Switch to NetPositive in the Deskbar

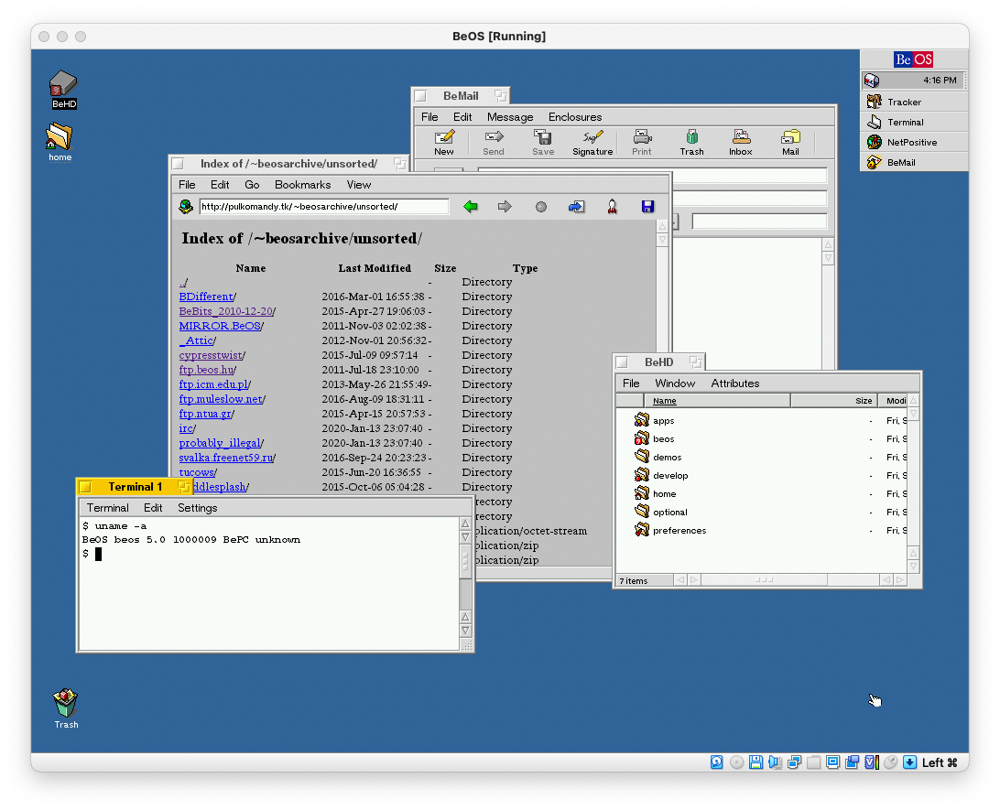point(913,142)
